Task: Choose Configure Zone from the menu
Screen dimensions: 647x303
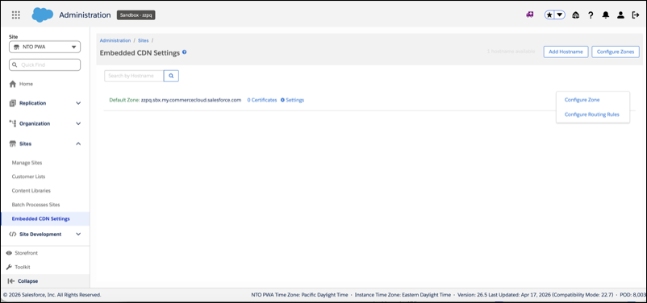Action: [582, 100]
